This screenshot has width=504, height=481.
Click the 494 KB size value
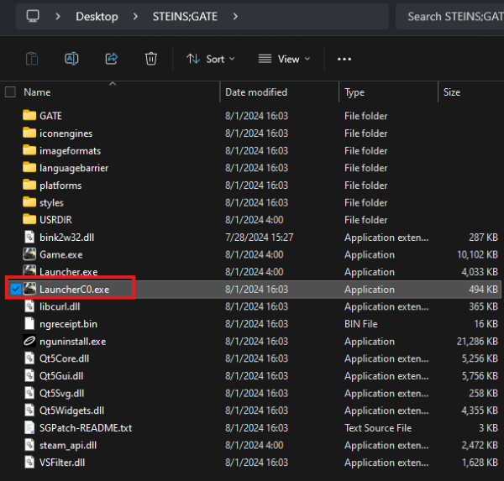(x=483, y=290)
